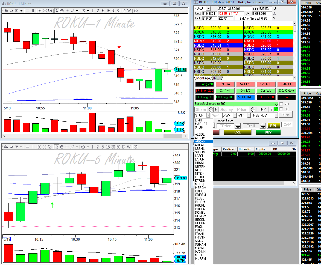Screen dimensions: 321x265
Task: Select the hand pan tool in 1-minute chart toolbar
Action: coord(62,11)
